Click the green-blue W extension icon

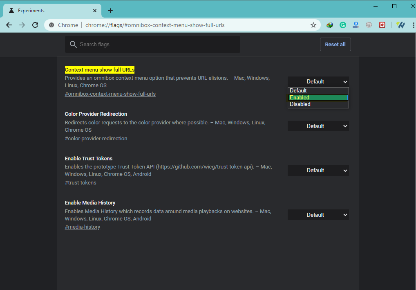400,25
